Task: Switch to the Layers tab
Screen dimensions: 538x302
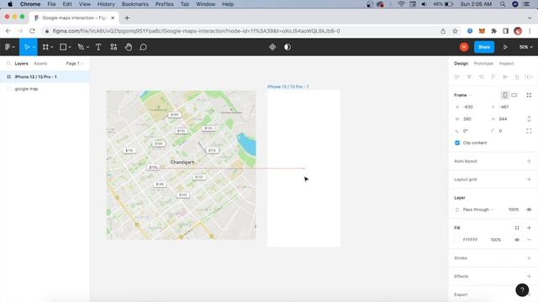Action: [21, 64]
